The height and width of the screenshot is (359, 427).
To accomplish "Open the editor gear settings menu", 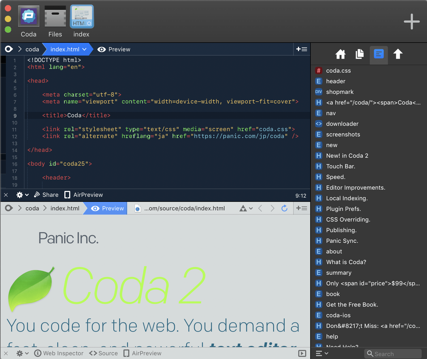I will click(22, 195).
